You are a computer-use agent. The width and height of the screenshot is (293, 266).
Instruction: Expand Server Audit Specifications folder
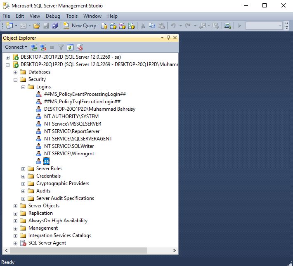coord(23,199)
